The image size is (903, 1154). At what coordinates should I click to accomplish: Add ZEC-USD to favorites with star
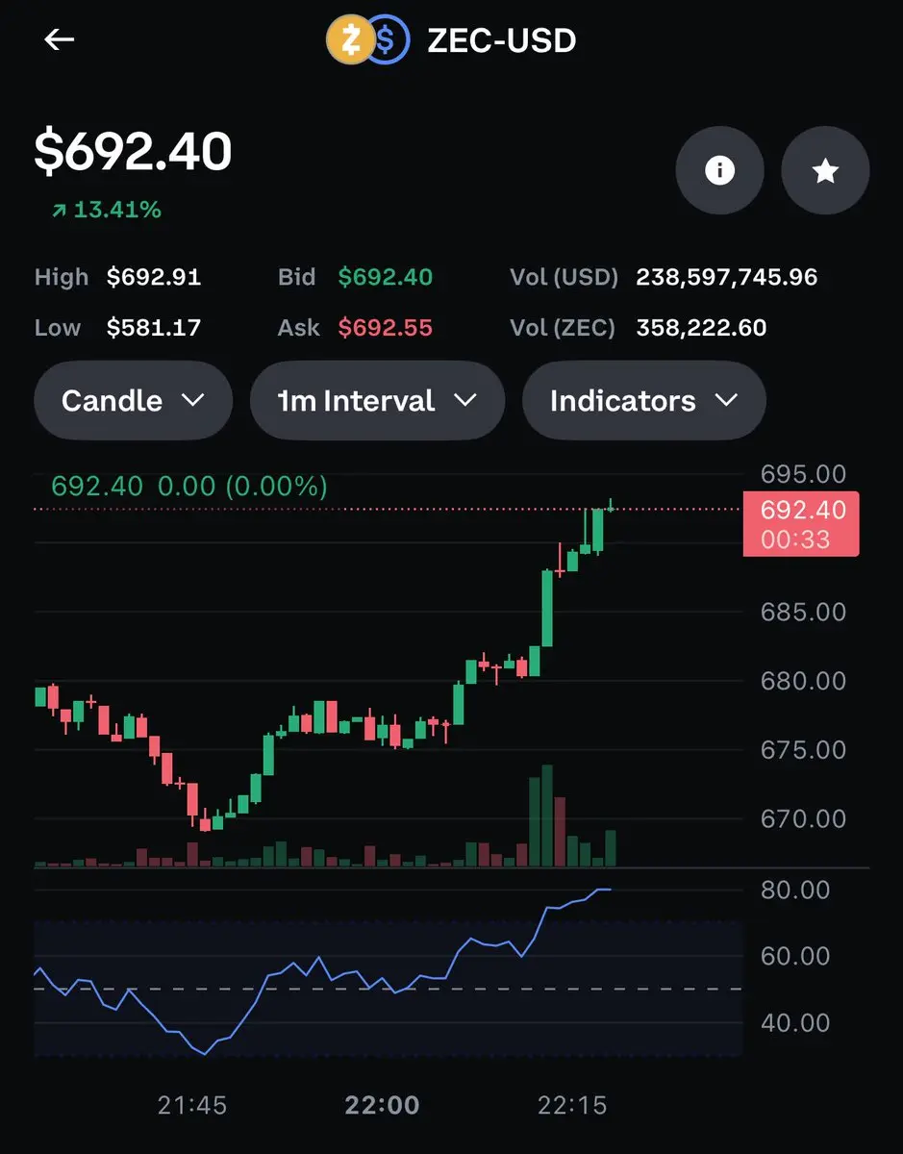click(x=825, y=170)
